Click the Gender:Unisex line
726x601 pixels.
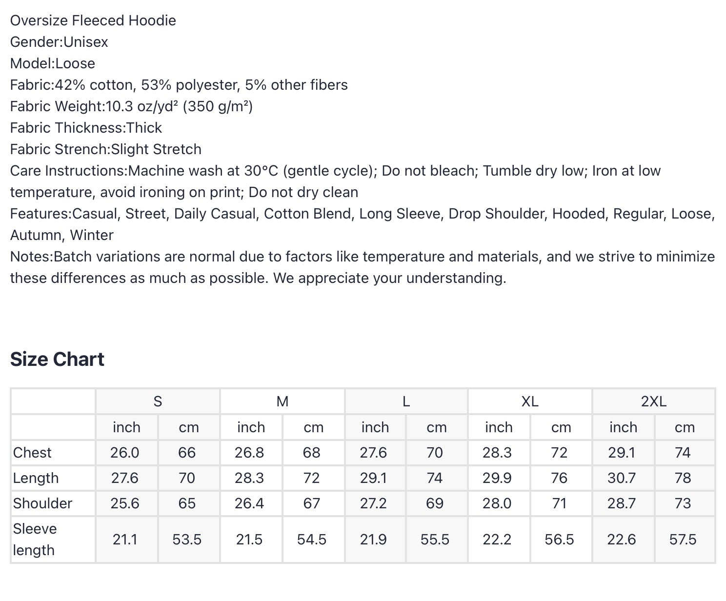pyautogui.click(x=59, y=42)
